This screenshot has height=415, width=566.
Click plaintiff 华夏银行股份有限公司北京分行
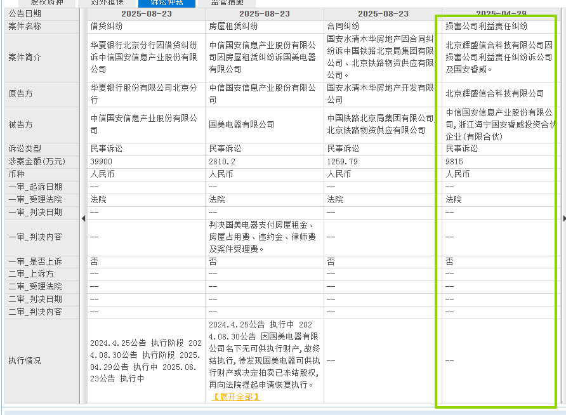[146, 94]
